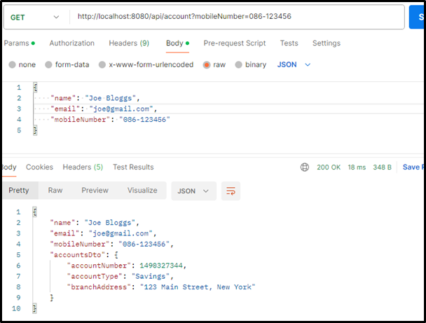Image resolution: width=426 pixels, height=323 pixels.
Task: Open the Test Results tab
Action: pos(133,167)
